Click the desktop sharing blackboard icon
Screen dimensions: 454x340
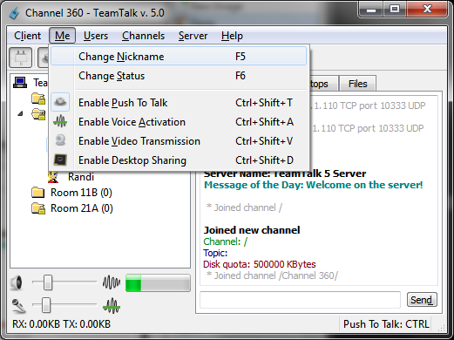pyautogui.click(x=60, y=160)
